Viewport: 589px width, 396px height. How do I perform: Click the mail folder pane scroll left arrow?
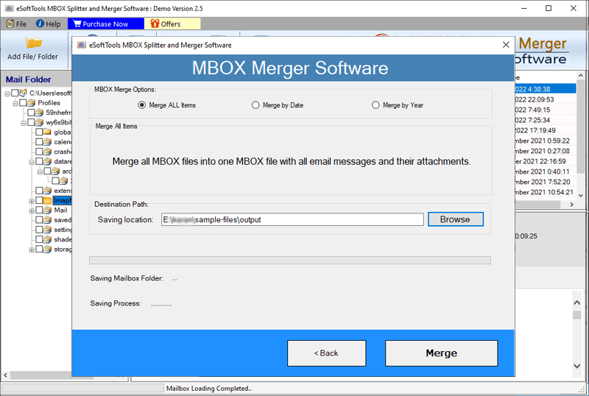click(x=5, y=375)
